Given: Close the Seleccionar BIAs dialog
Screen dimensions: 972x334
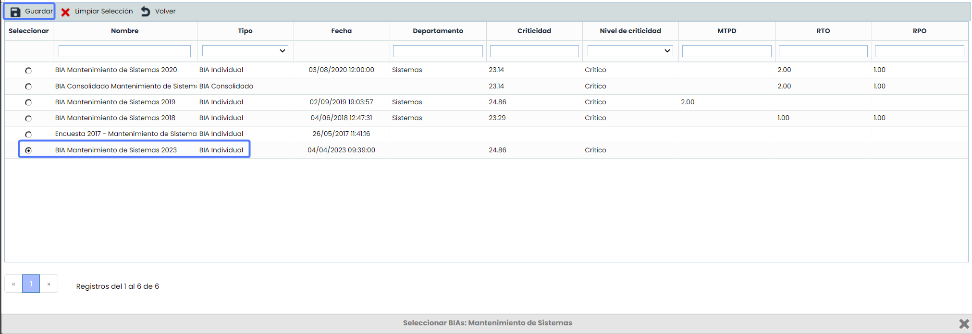Looking at the screenshot, I should point(964,324).
